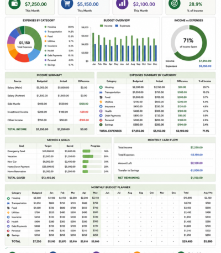Click the Transportation car icon in Expenses Summary

[101, 92]
